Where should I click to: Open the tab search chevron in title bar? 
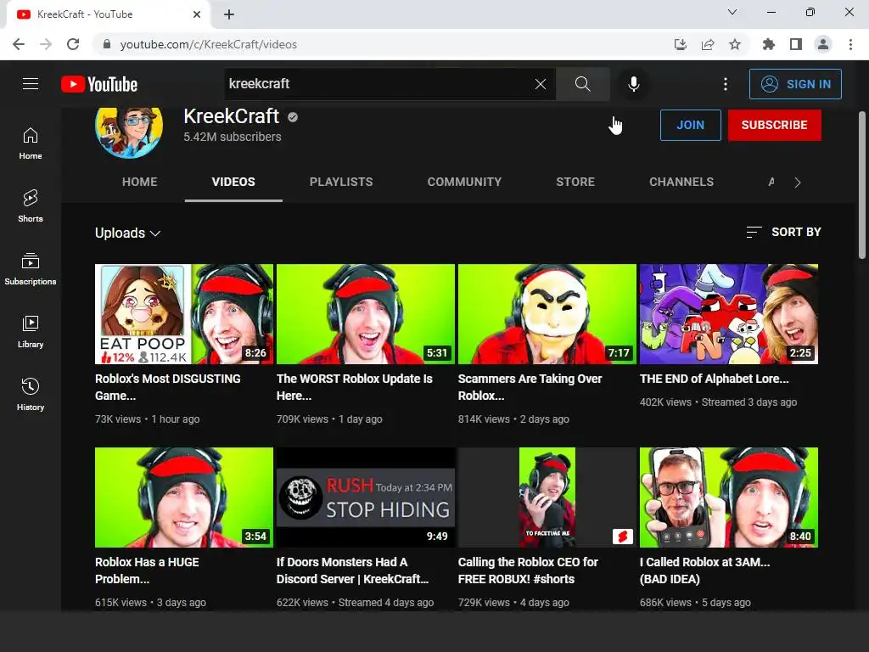pos(732,12)
